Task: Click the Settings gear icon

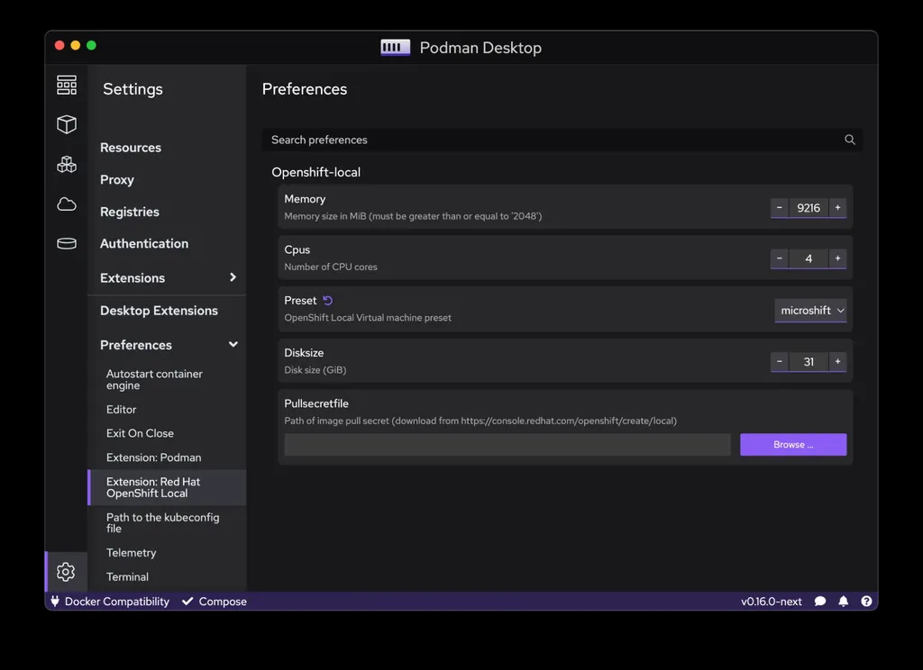Action: [x=66, y=572]
